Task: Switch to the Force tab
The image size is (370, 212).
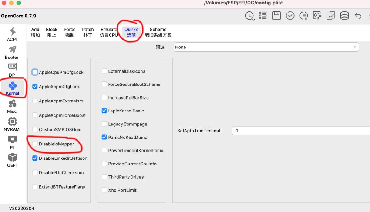Action: (x=70, y=32)
